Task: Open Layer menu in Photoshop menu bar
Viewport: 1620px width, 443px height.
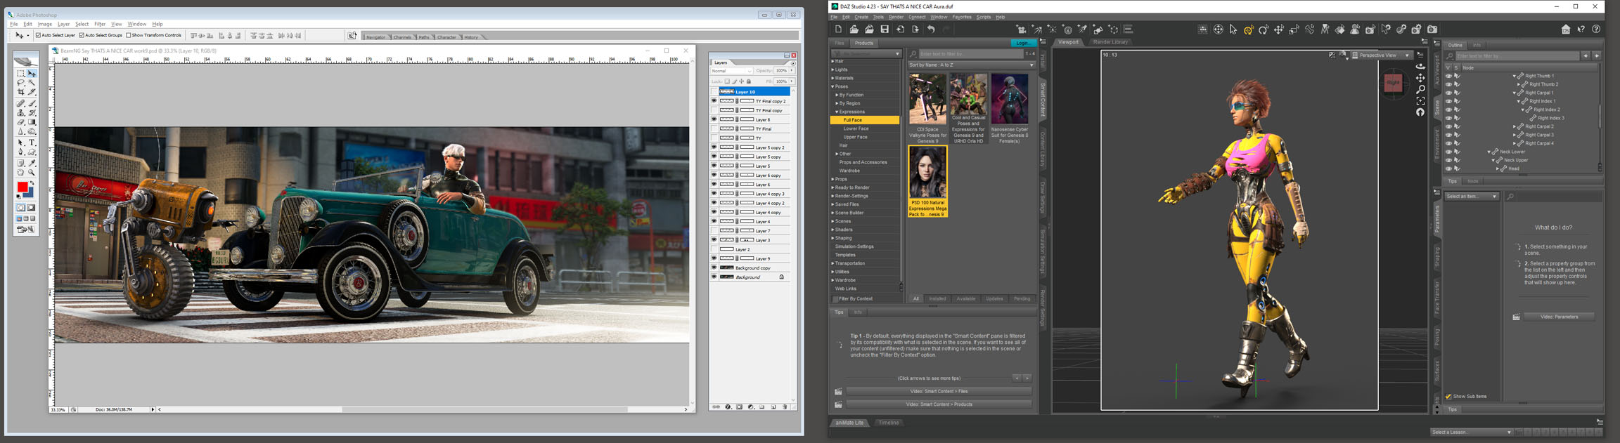Action: 63,24
